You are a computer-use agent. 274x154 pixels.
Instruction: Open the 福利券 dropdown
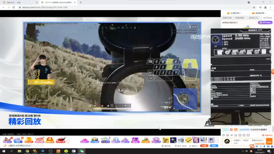point(166,146)
